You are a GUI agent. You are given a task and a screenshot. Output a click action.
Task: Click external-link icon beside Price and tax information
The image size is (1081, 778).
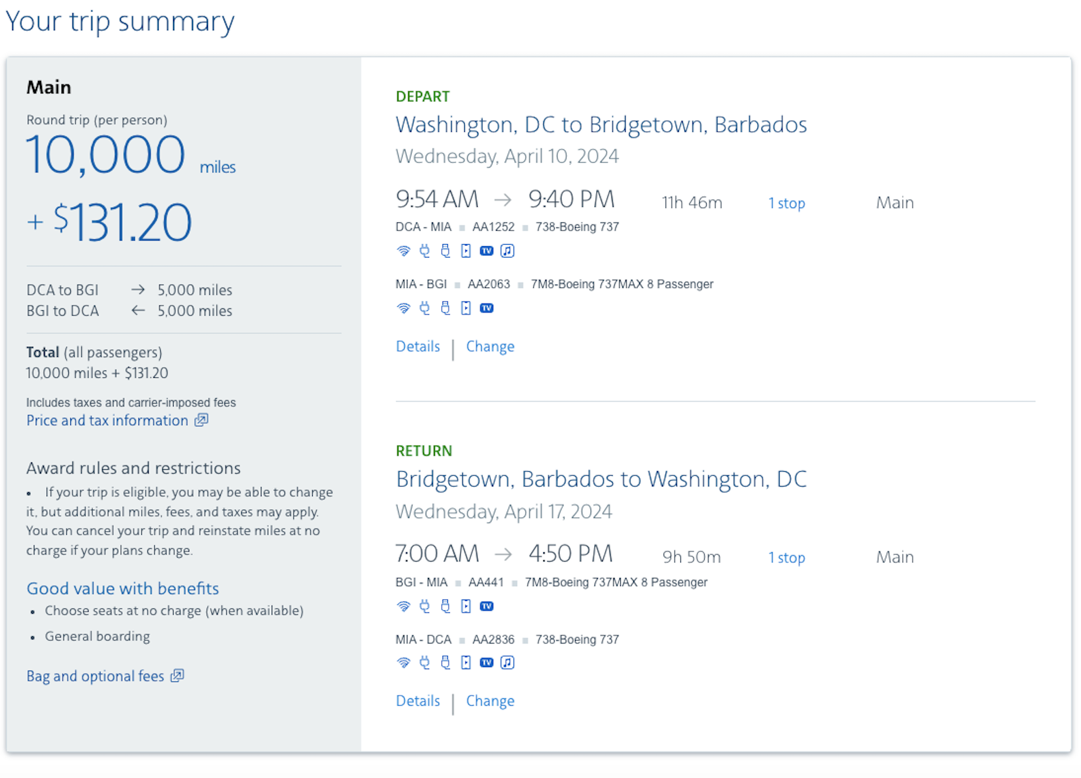point(201,420)
